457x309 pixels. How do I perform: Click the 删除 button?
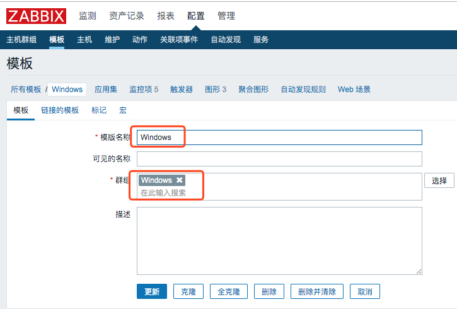(269, 291)
